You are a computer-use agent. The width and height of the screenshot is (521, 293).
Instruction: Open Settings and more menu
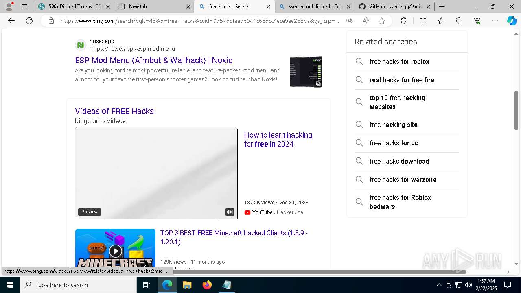[495, 21]
